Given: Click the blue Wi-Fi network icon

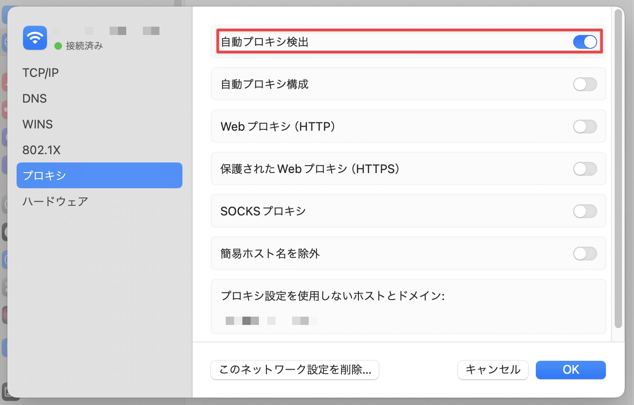Looking at the screenshot, I should click(x=34, y=38).
